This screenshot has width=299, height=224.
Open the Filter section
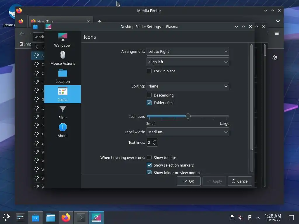62,112
